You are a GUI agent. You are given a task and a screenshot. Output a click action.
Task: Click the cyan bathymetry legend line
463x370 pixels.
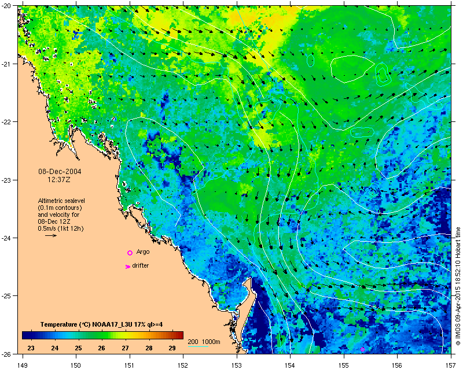click(198, 346)
